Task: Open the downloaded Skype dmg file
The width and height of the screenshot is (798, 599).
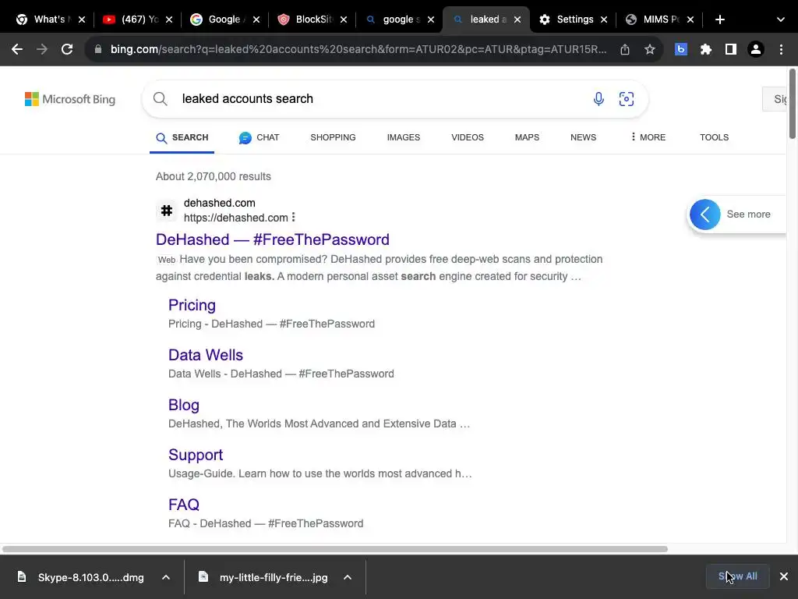Action: point(81,577)
